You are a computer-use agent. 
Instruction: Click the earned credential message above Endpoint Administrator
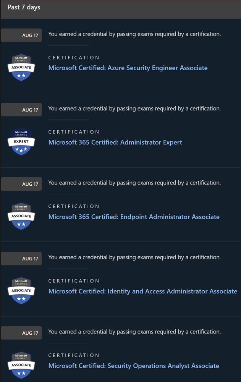pyautogui.click(x=134, y=183)
